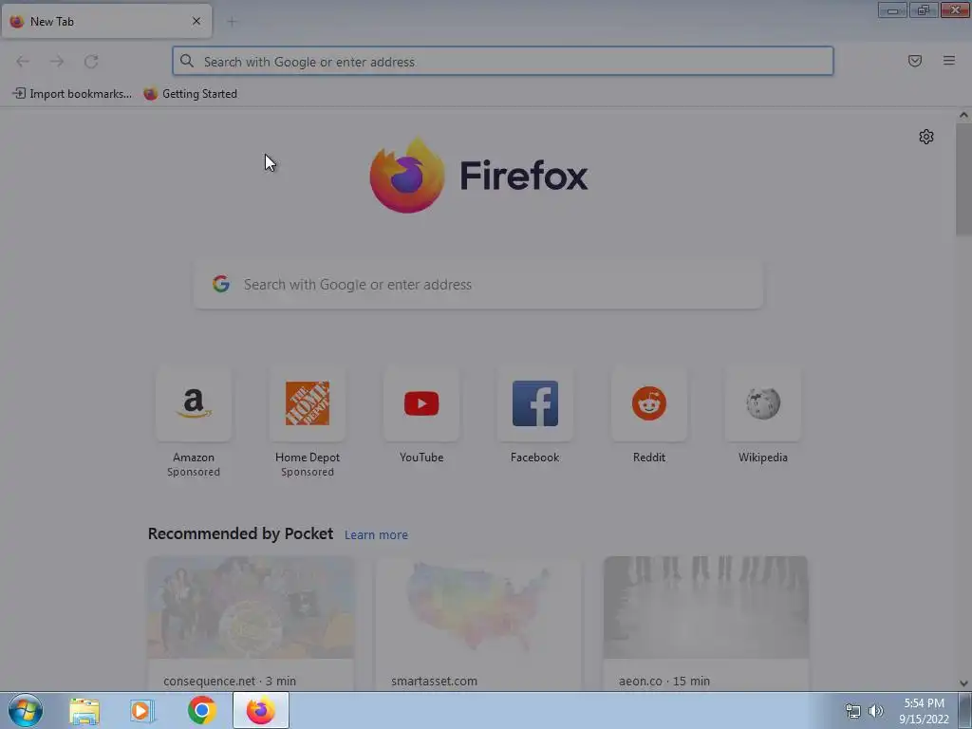Focus the address bar at top

click(503, 62)
